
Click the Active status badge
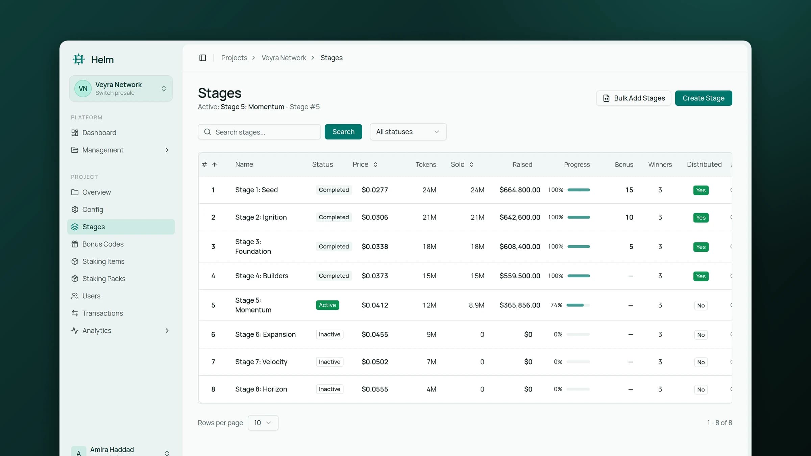pyautogui.click(x=327, y=305)
